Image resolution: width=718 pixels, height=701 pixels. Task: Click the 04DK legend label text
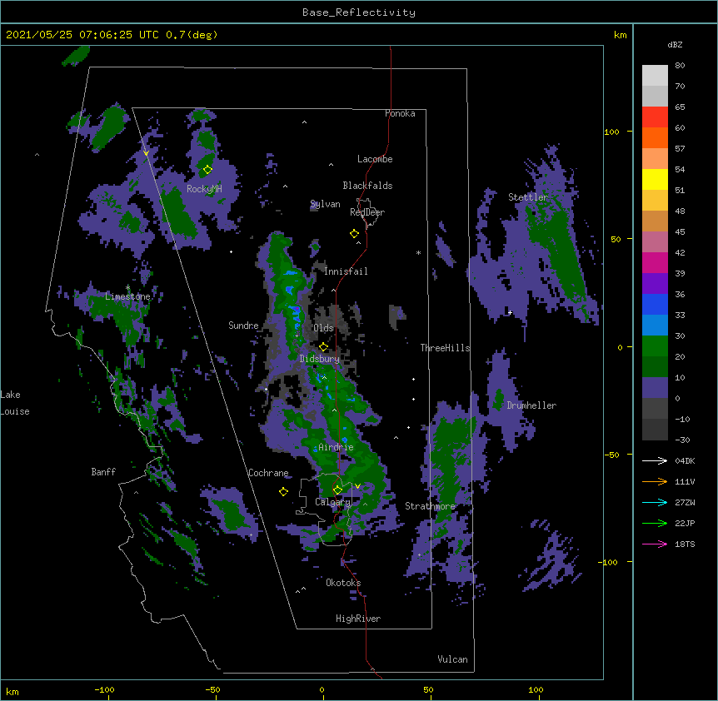pyautogui.click(x=685, y=460)
